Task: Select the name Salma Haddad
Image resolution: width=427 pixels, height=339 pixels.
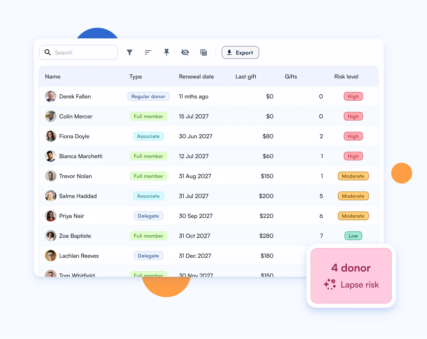Action: pyautogui.click(x=78, y=196)
